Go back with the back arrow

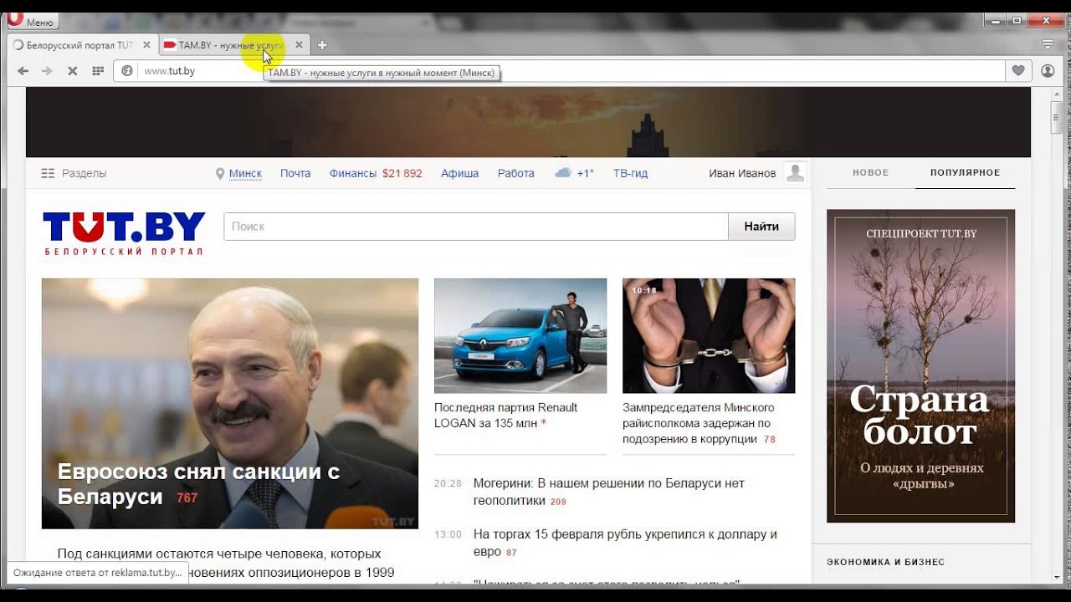(23, 71)
